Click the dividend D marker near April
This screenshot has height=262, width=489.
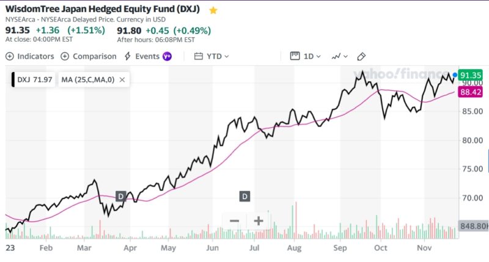click(121, 196)
